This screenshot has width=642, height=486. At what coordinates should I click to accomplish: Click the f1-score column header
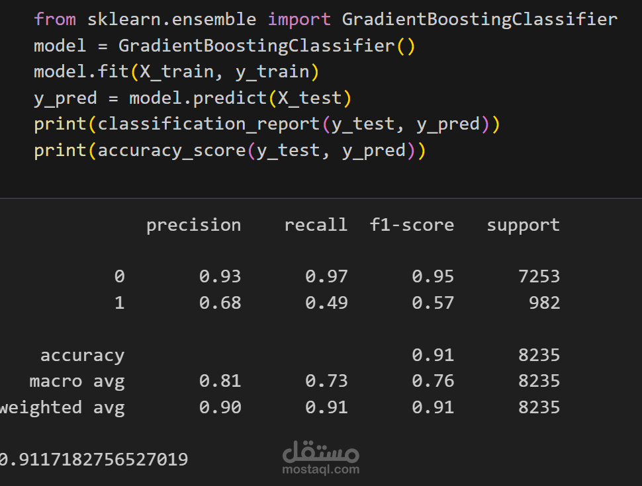click(412, 225)
